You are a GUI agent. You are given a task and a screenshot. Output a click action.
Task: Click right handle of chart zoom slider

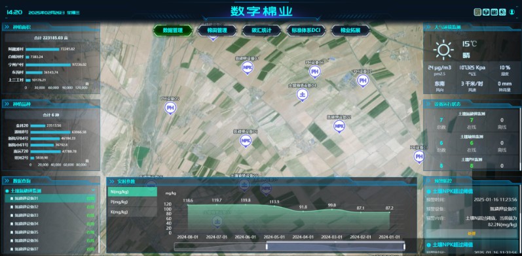(x=404, y=246)
